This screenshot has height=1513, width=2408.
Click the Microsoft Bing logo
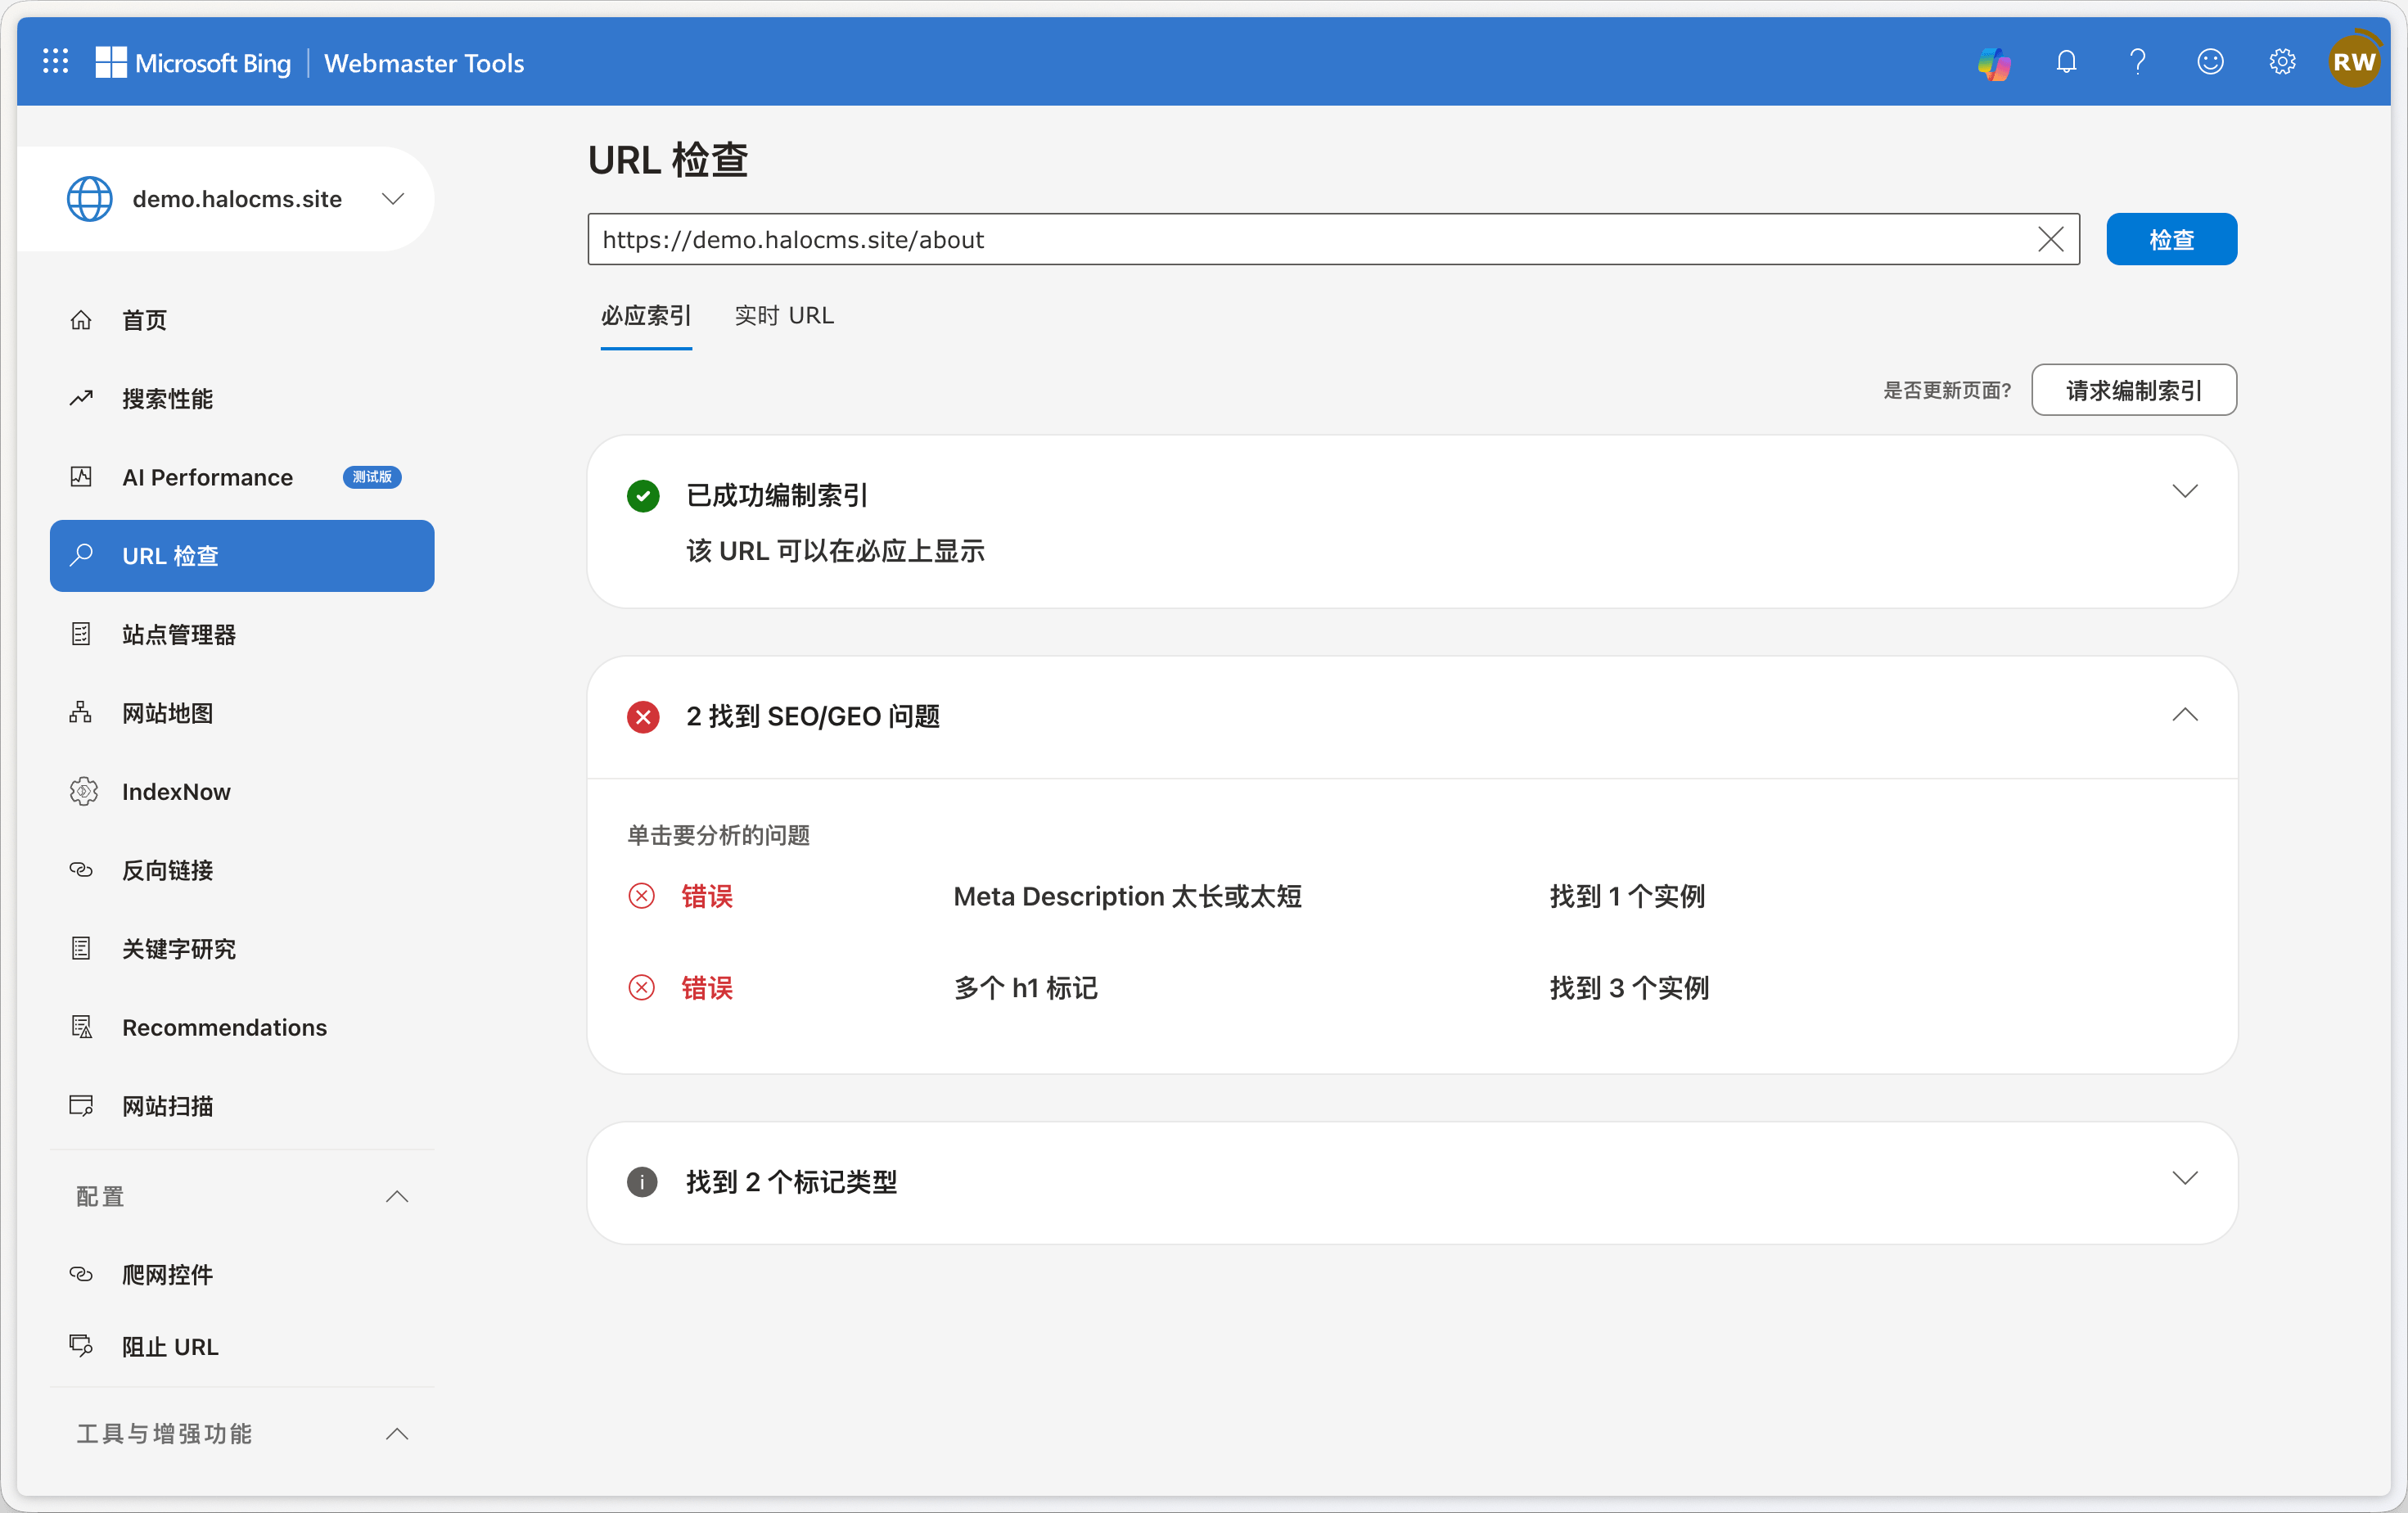click(x=193, y=62)
